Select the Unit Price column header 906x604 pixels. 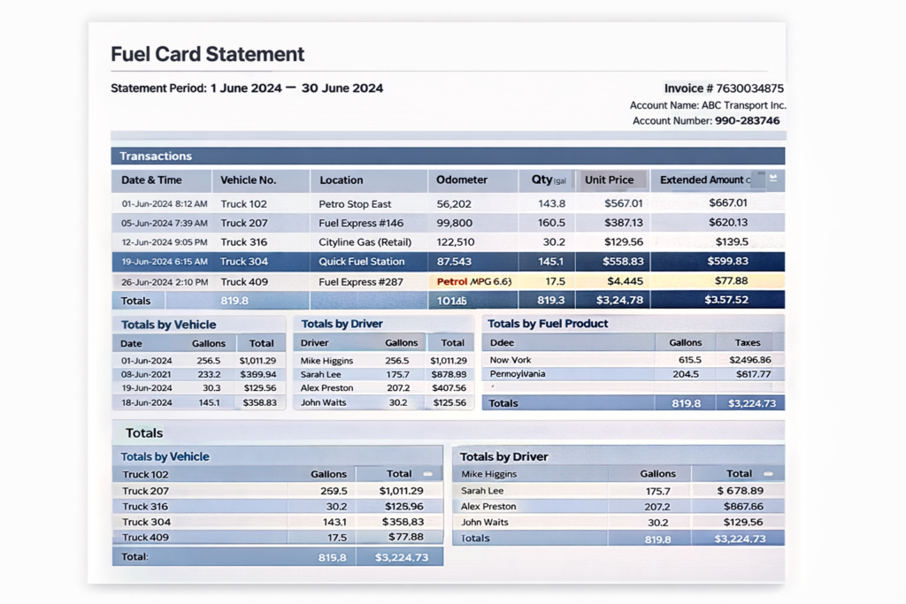point(609,180)
